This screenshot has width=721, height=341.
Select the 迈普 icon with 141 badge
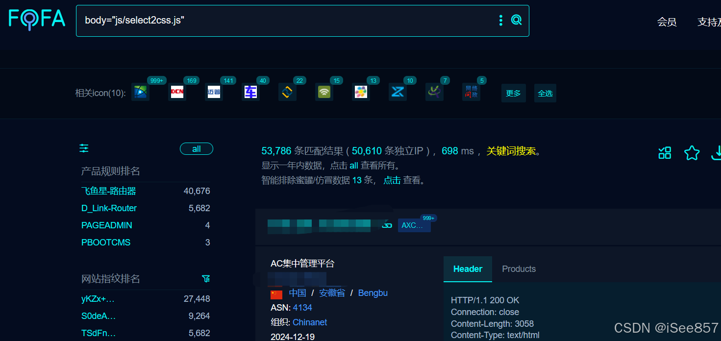click(x=214, y=92)
